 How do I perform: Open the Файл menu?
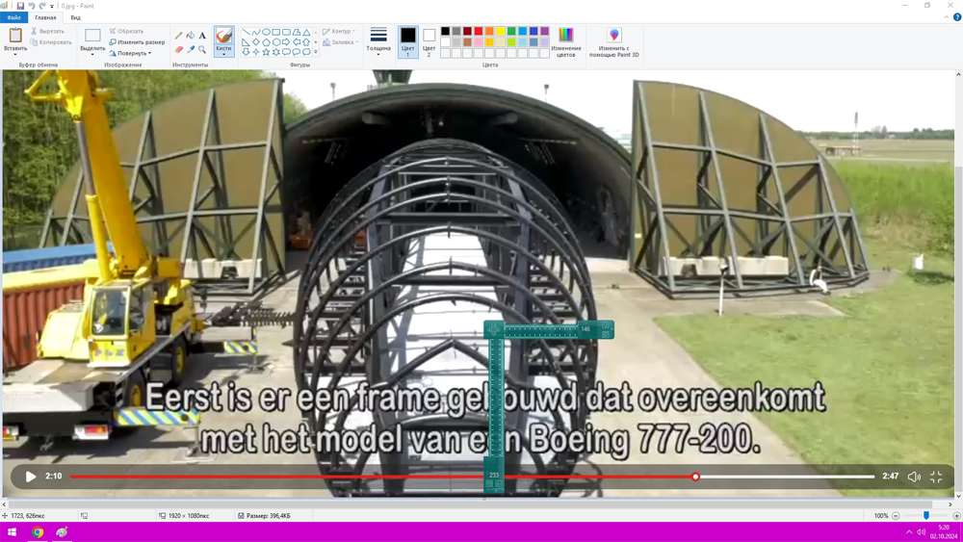point(14,17)
